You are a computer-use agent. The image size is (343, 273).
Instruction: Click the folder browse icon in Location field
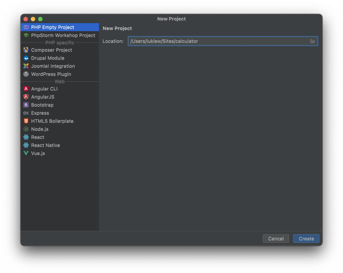tap(313, 41)
